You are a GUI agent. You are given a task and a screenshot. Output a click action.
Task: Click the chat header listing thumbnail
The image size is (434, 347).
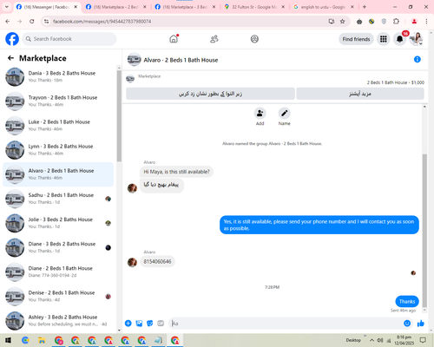point(135,60)
